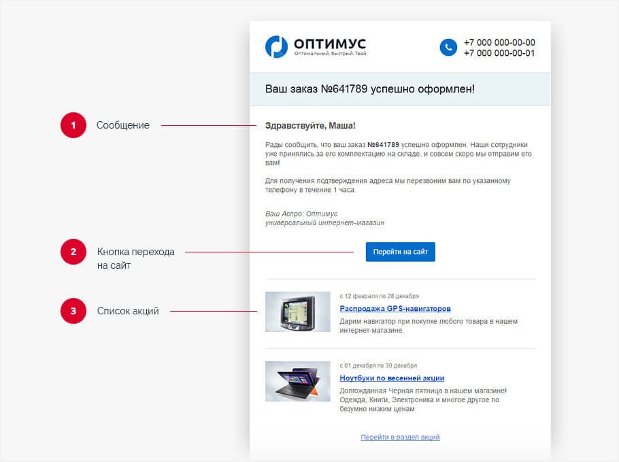Click the "Здравствуйте, Маша!" greeting

pyautogui.click(x=310, y=126)
